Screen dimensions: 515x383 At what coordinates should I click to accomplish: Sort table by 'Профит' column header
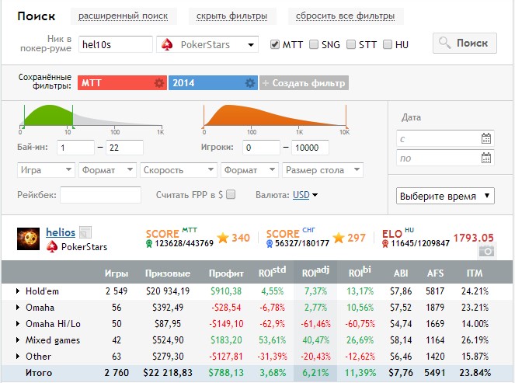tap(226, 273)
